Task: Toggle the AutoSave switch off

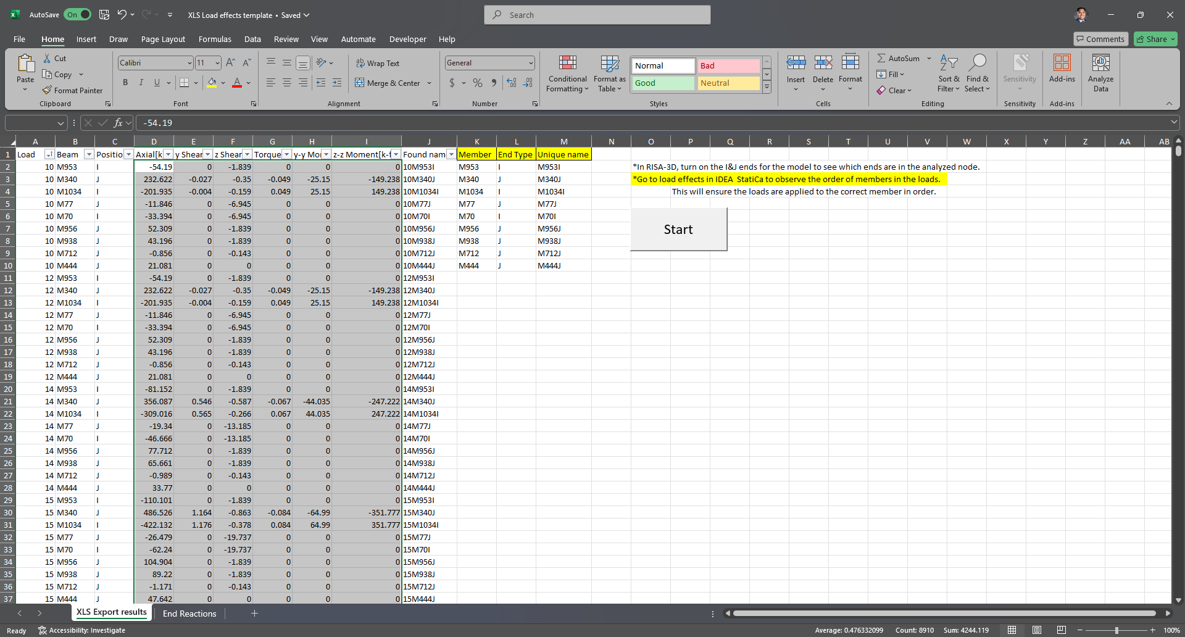Action: [x=78, y=15]
